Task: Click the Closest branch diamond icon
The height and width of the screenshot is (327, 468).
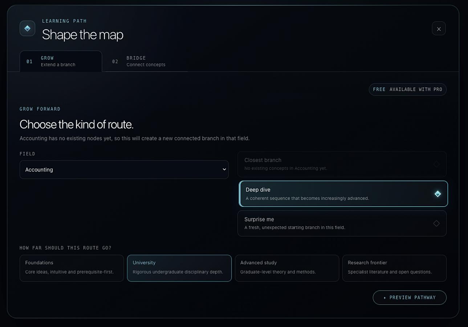Action: click(x=436, y=164)
